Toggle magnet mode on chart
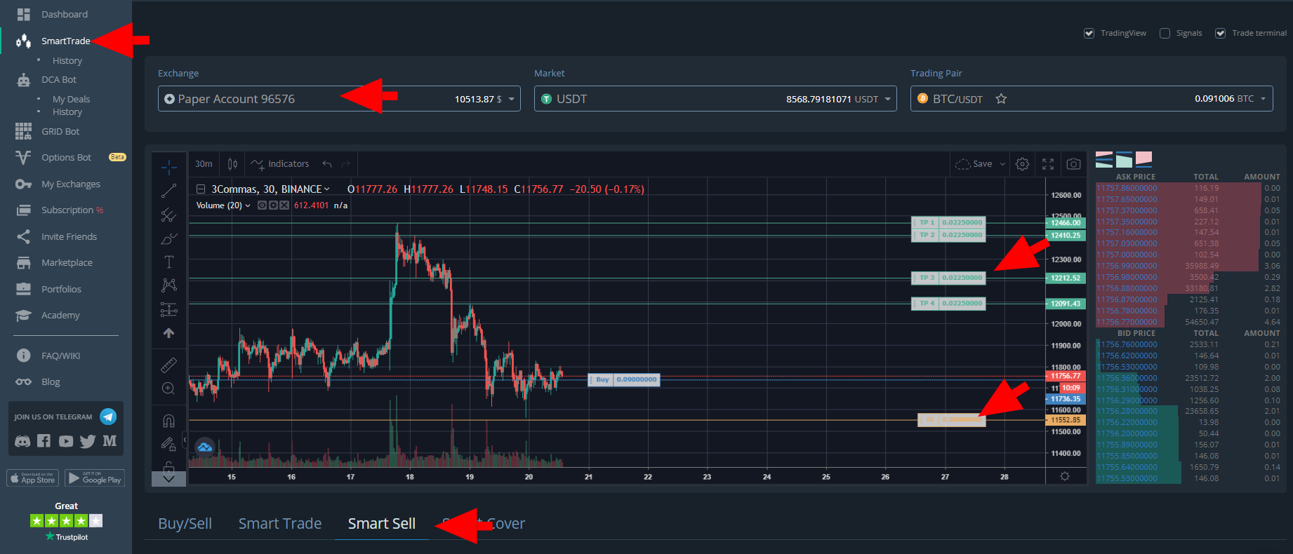The width and height of the screenshot is (1293, 554). point(169,420)
